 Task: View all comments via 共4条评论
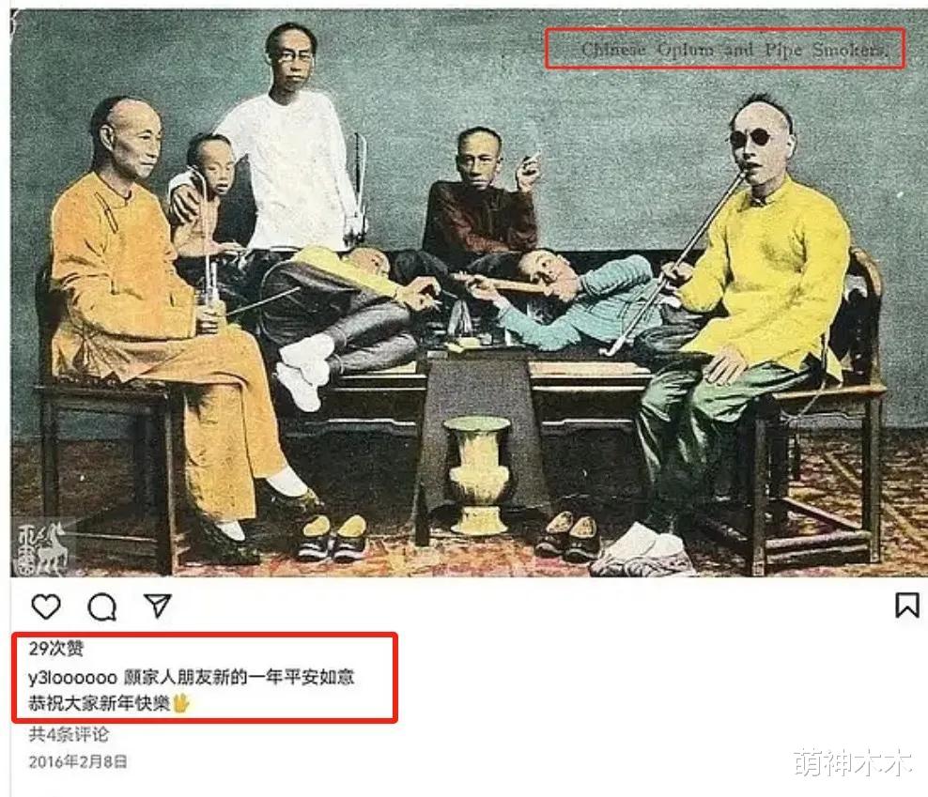[69, 734]
